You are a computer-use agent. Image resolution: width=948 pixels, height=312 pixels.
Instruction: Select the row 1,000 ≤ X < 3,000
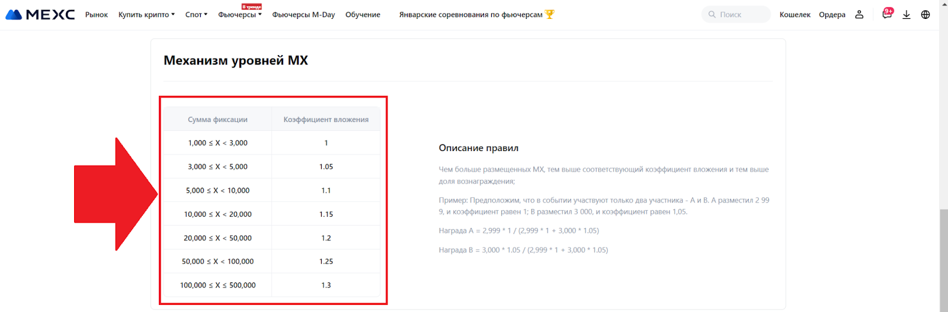pos(272,143)
